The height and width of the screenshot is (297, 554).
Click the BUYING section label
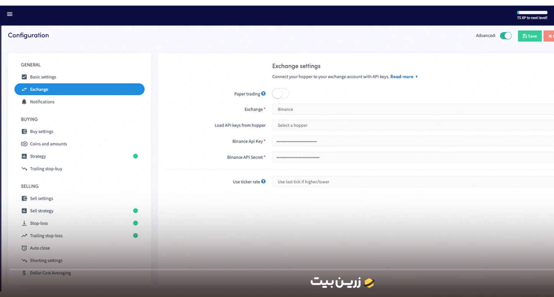pos(30,119)
